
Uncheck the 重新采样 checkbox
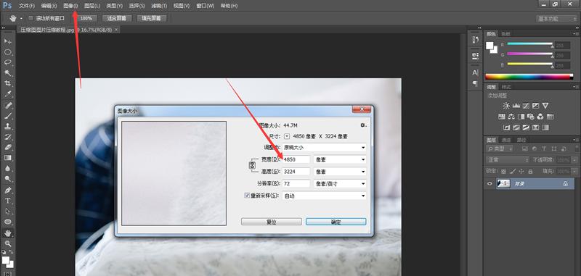click(247, 196)
